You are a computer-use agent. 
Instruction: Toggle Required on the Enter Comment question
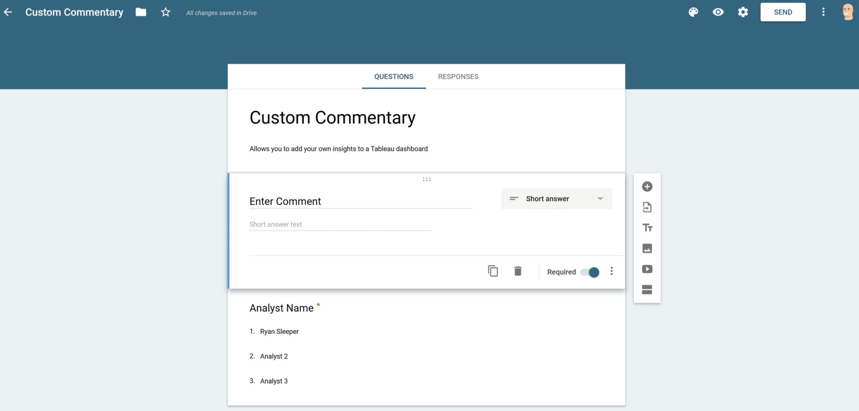click(591, 272)
